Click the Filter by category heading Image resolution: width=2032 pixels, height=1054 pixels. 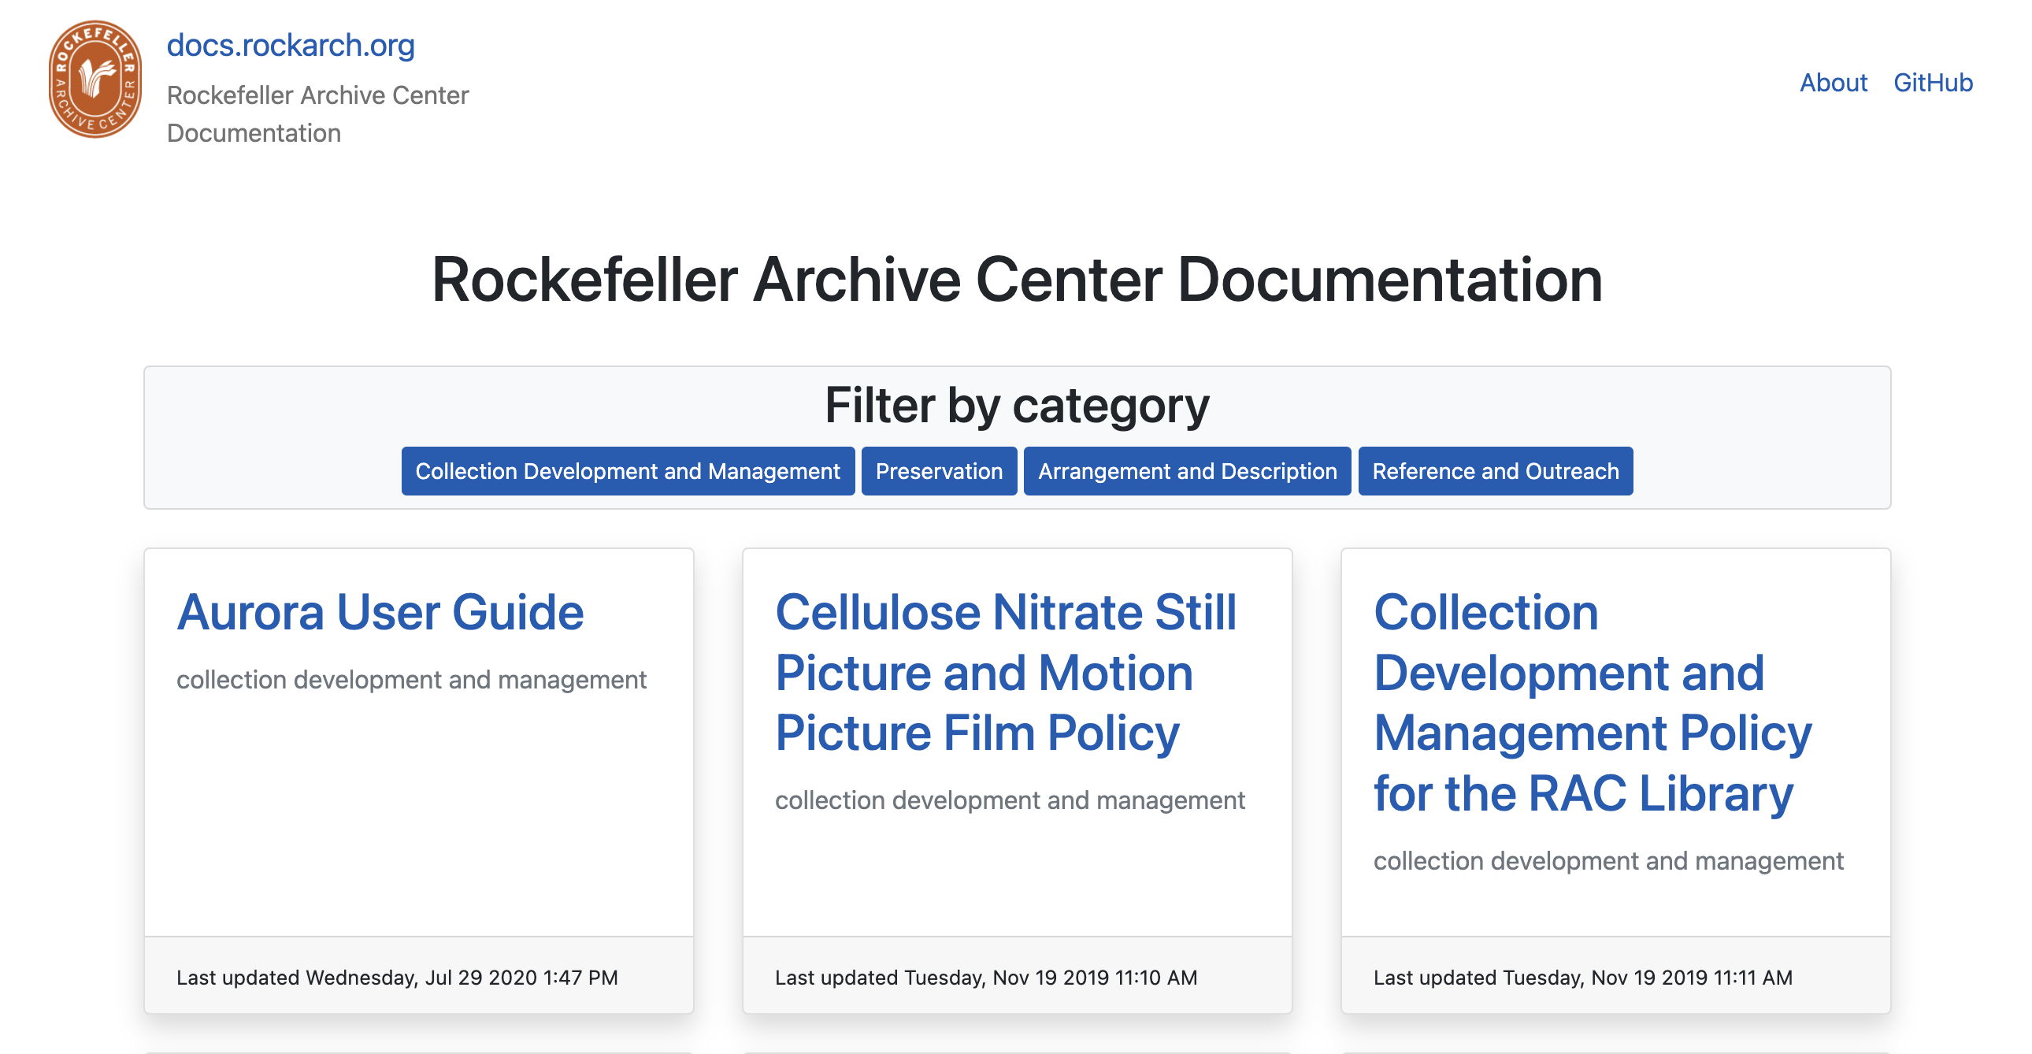click(x=1017, y=406)
